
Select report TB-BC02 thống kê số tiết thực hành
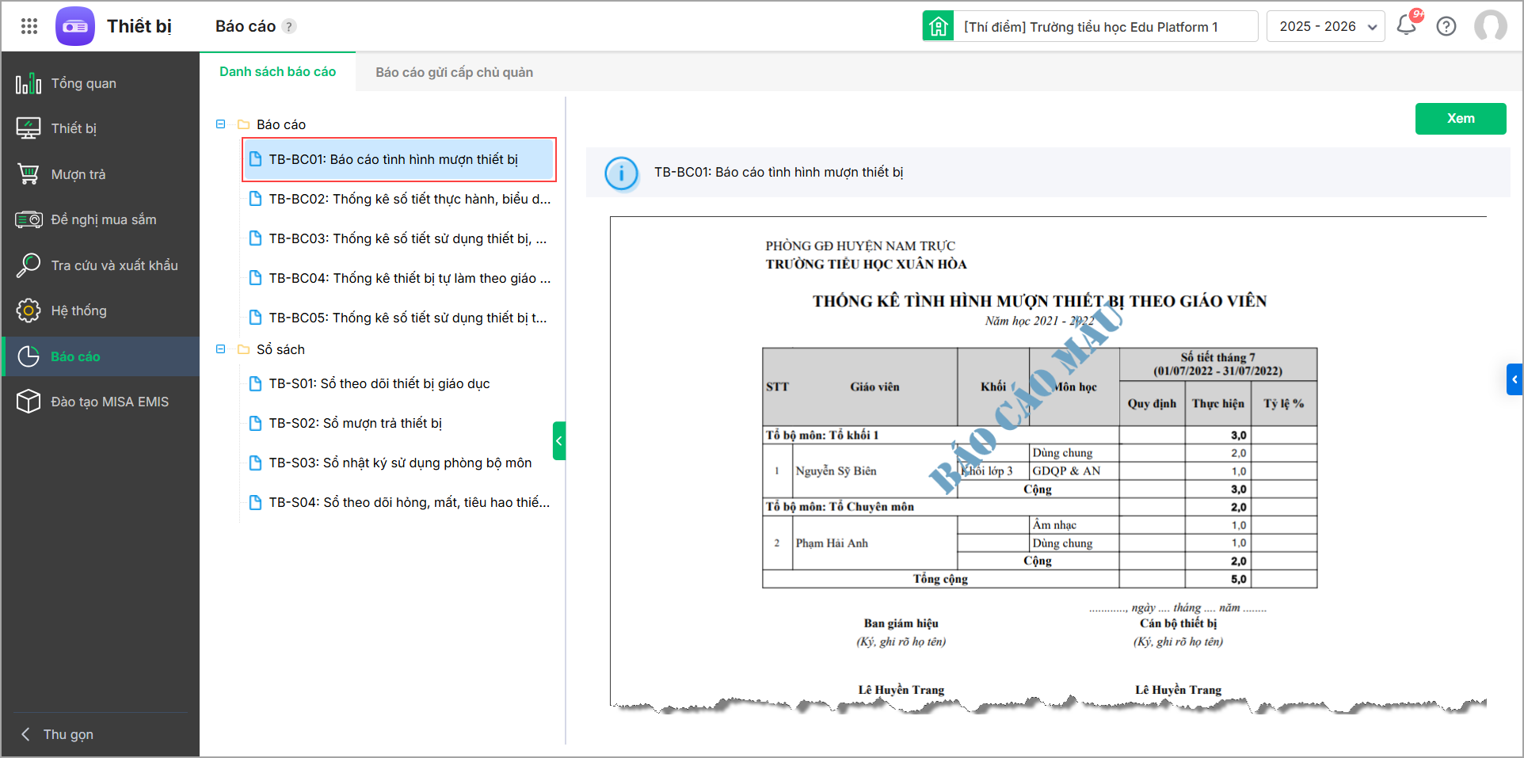point(399,199)
